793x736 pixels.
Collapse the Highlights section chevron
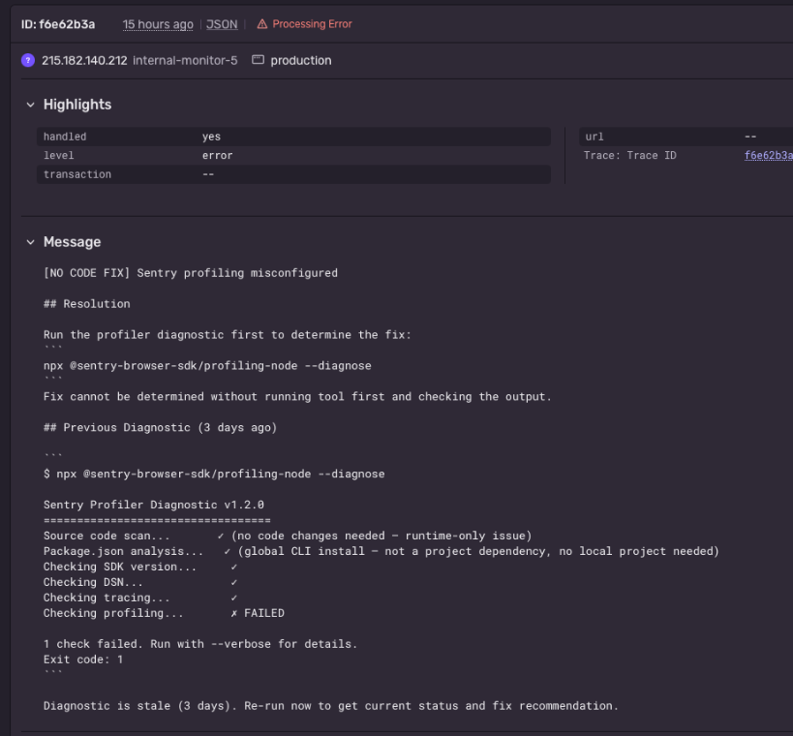[30, 105]
